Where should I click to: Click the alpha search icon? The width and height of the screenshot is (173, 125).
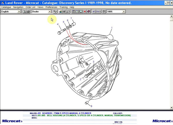64,12
